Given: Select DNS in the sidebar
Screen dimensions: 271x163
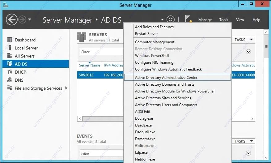Looking at the screenshot, I should pyautogui.click(x=19, y=80).
